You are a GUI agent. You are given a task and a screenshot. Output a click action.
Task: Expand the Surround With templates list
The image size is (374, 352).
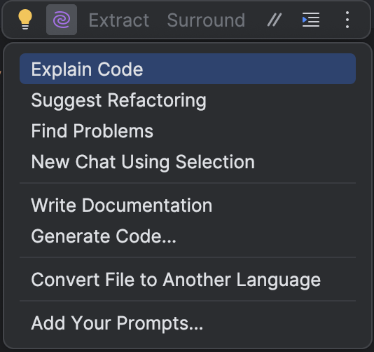pyautogui.click(x=206, y=20)
